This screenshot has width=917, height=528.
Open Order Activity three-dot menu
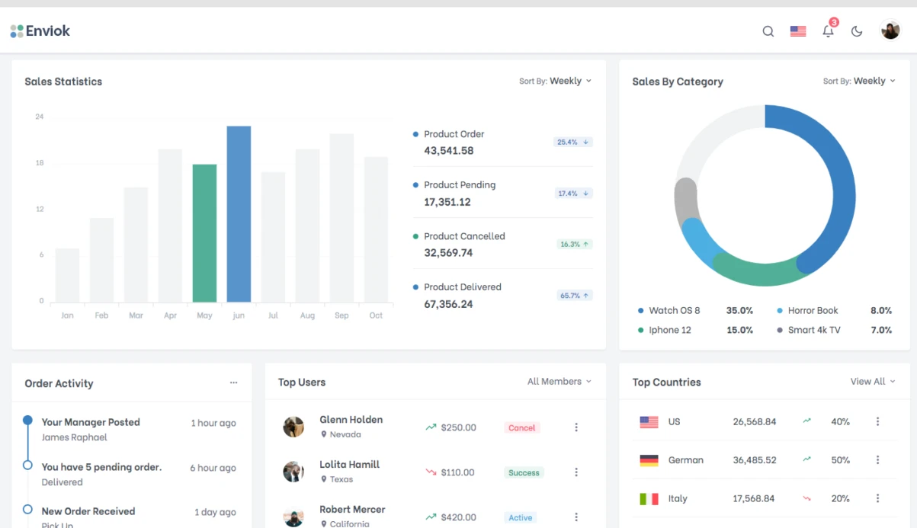point(233,382)
